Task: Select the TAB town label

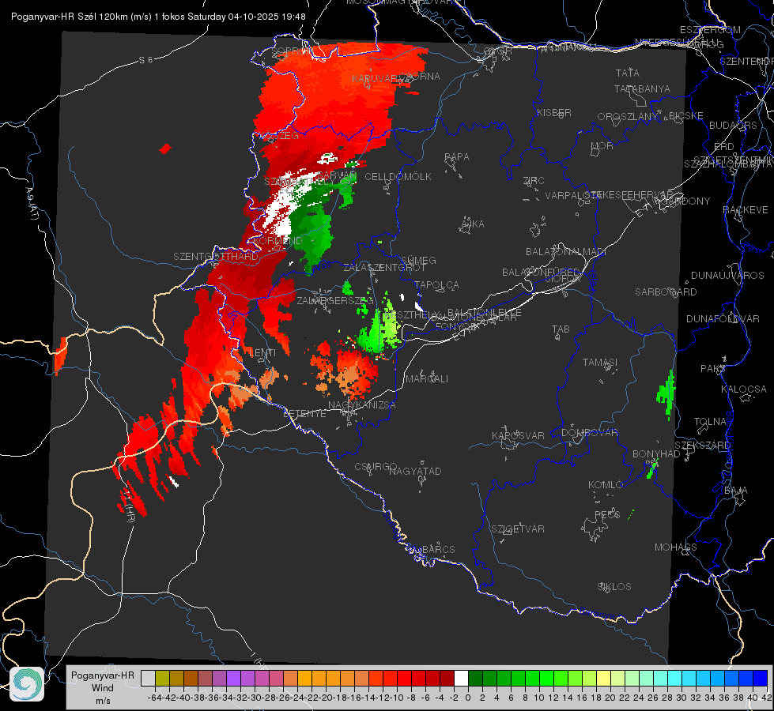Action: tap(561, 329)
